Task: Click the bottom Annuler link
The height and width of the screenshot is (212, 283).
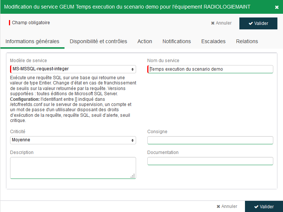Action: click(x=227, y=206)
